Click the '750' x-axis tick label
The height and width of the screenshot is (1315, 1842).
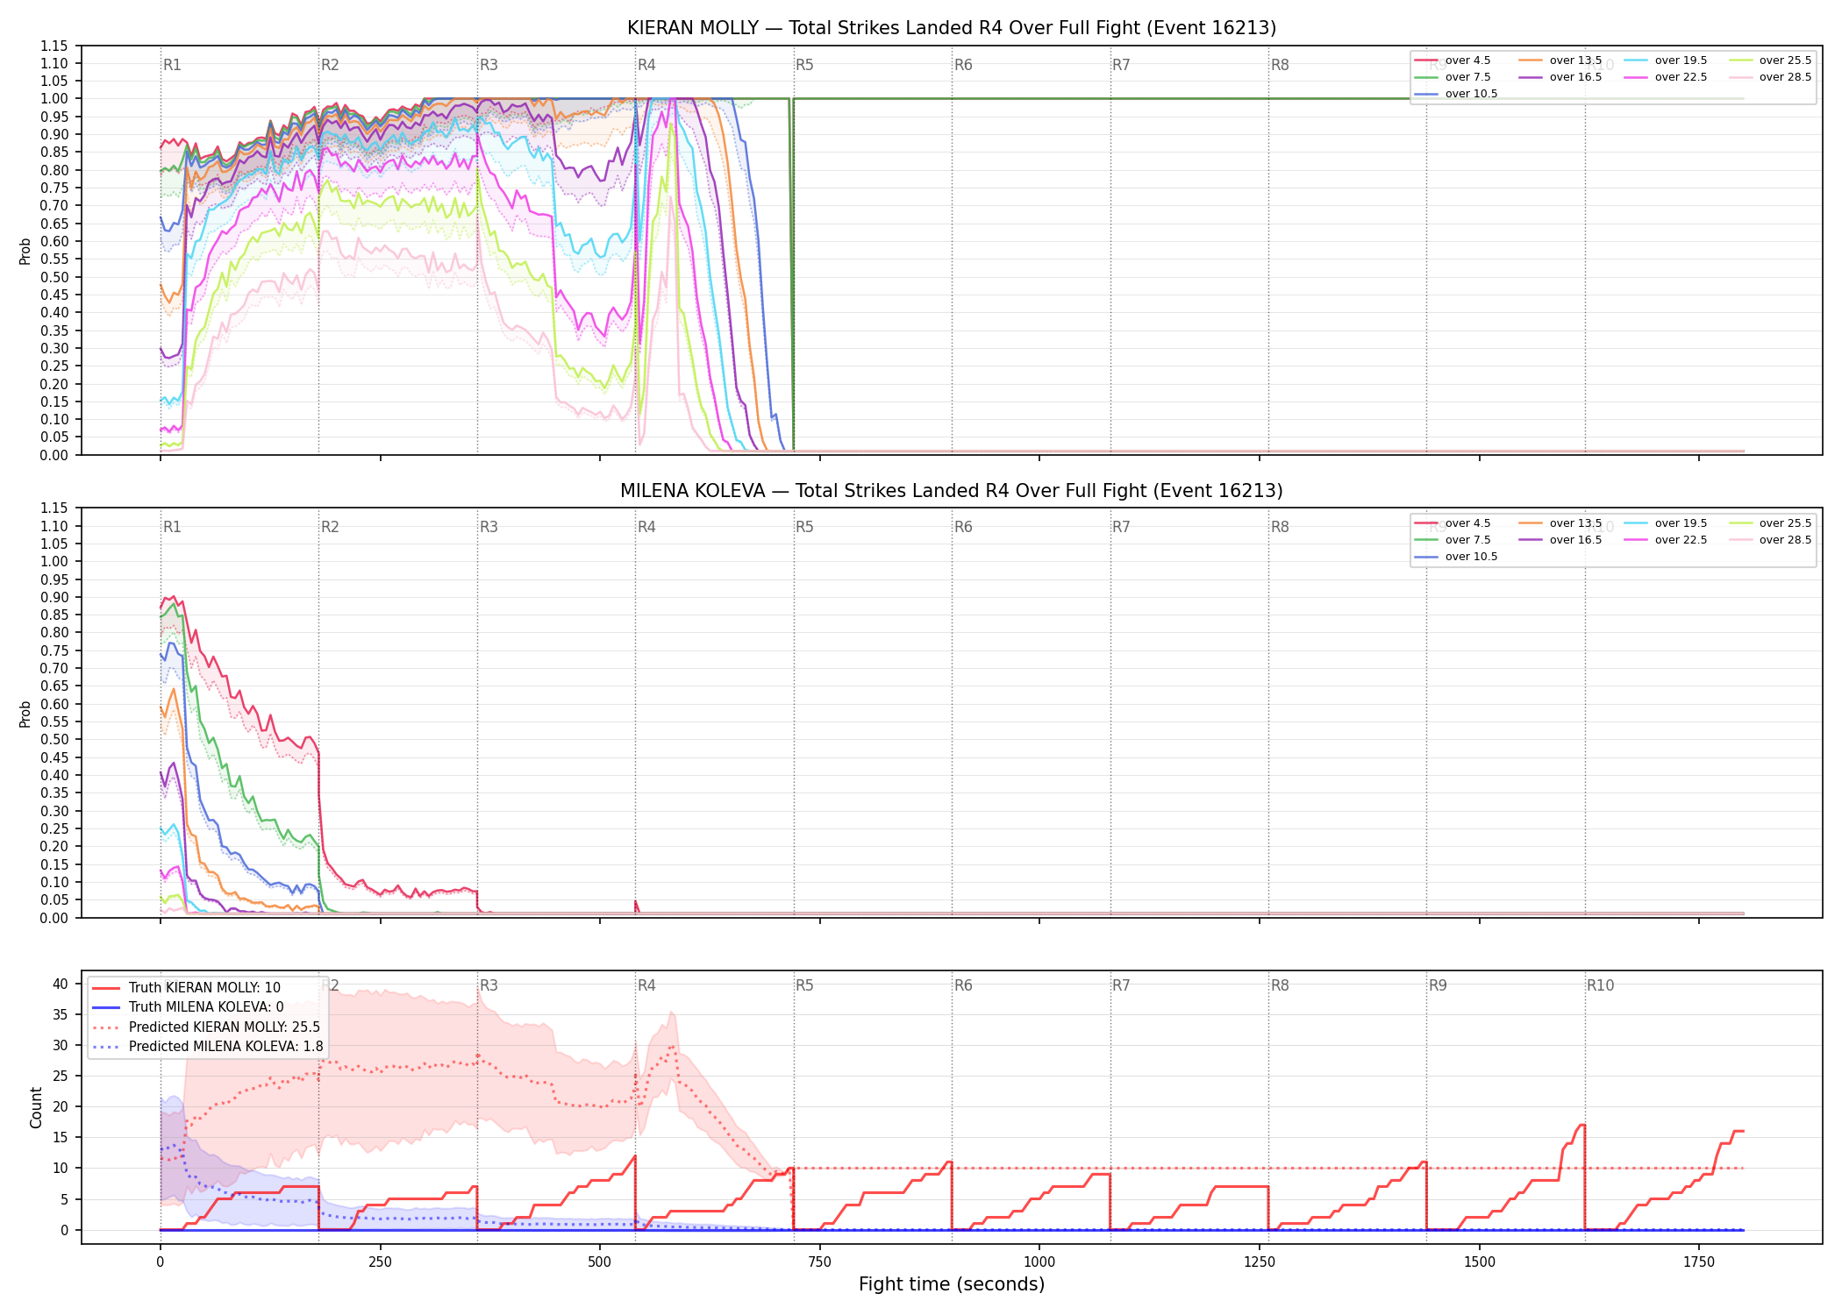(820, 1262)
